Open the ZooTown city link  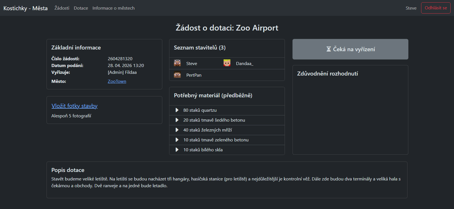(117, 81)
